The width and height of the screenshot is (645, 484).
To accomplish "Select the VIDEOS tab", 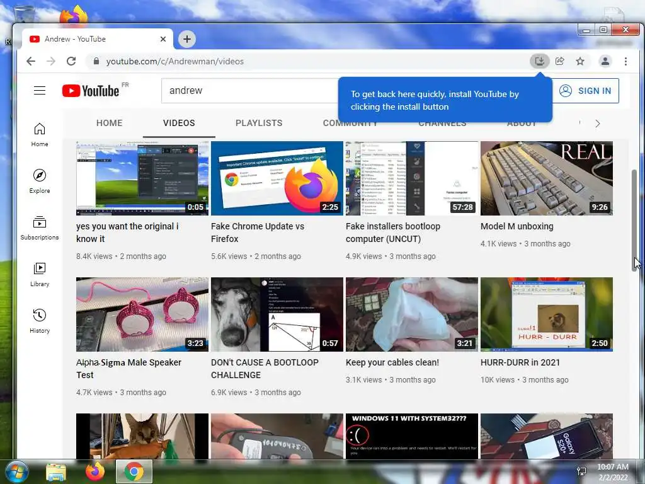I will 179,123.
